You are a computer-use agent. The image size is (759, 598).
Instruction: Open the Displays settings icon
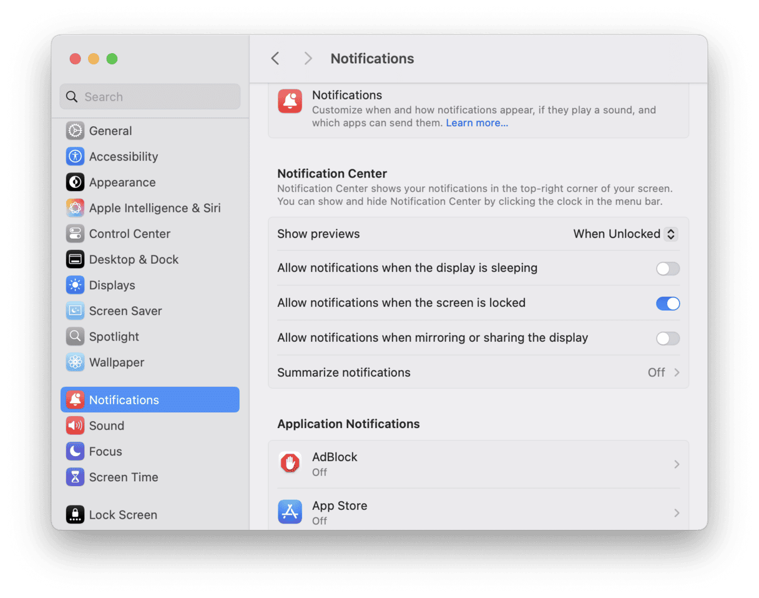[x=75, y=285]
